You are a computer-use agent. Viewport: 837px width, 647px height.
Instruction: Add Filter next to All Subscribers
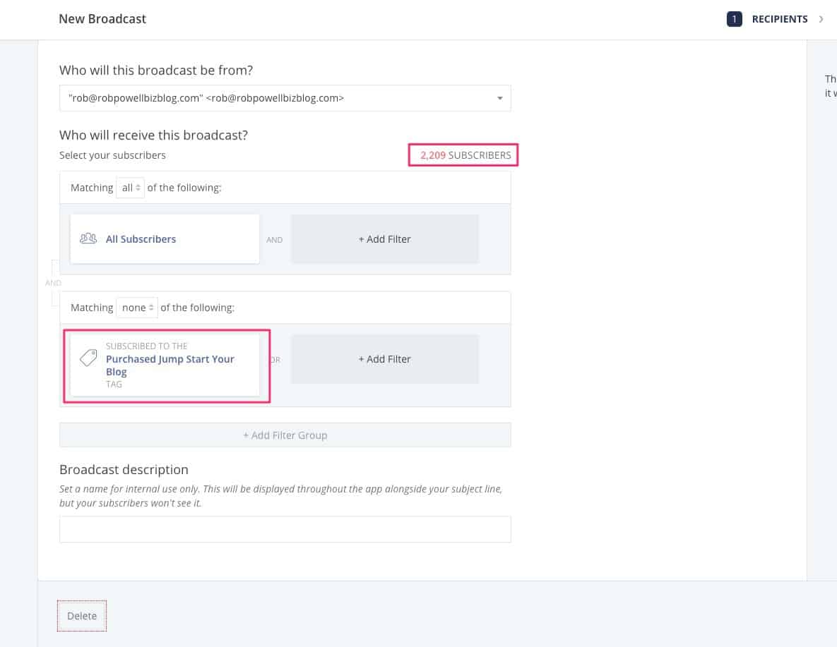click(384, 239)
